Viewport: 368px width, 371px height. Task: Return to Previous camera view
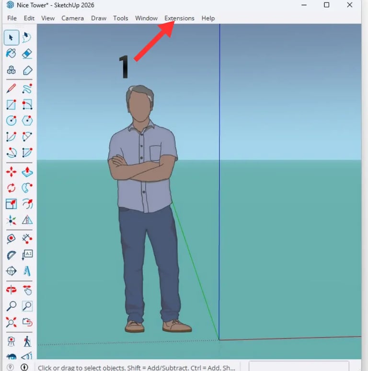[x=27, y=322]
